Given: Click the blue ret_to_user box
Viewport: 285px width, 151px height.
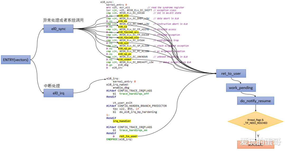Looking at the screenshot, I should pyautogui.click(x=231, y=73).
